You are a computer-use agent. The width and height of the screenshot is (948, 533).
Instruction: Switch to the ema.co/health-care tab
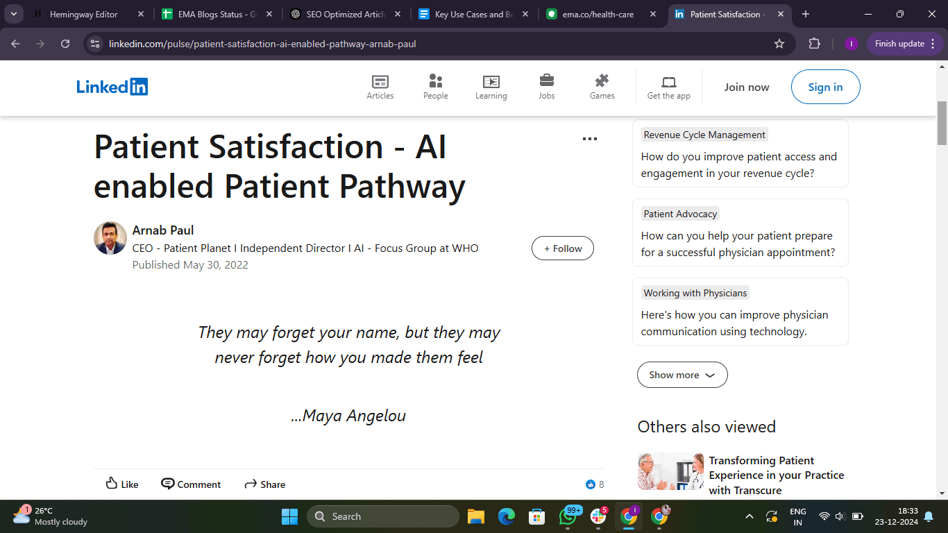pyautogui.click(x=600, y=14)
